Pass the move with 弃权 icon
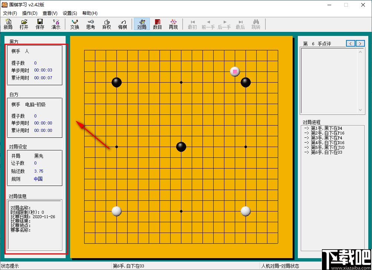This screenshot has width=372, height=270. [x=106, y=24]
